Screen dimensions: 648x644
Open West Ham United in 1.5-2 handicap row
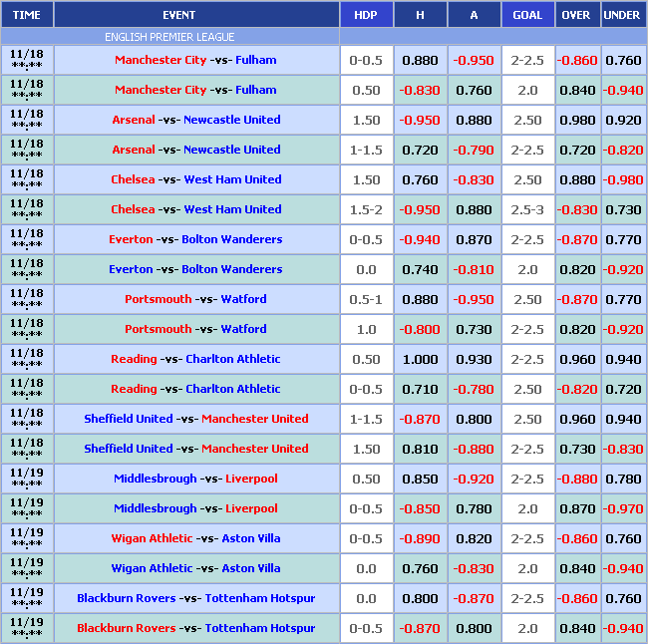(x=232, y=209)
